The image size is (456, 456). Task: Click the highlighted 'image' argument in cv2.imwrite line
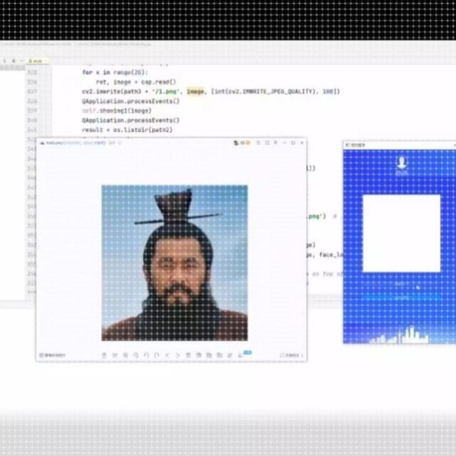pos(196,91)
